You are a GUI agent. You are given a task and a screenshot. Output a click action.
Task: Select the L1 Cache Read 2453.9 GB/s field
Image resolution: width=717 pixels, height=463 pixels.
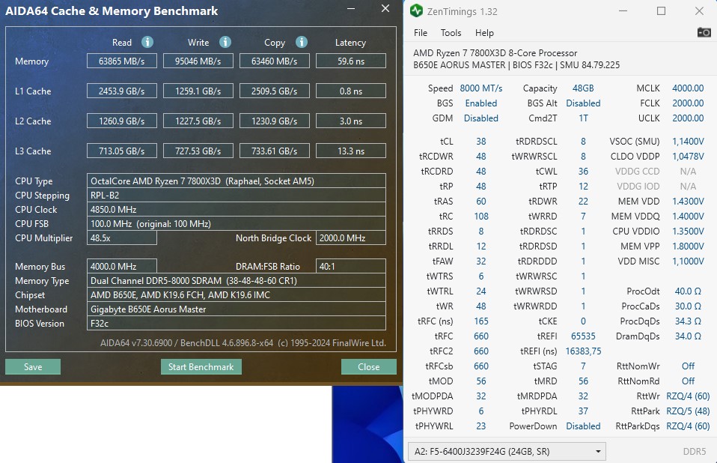click(x=122, y=91)
